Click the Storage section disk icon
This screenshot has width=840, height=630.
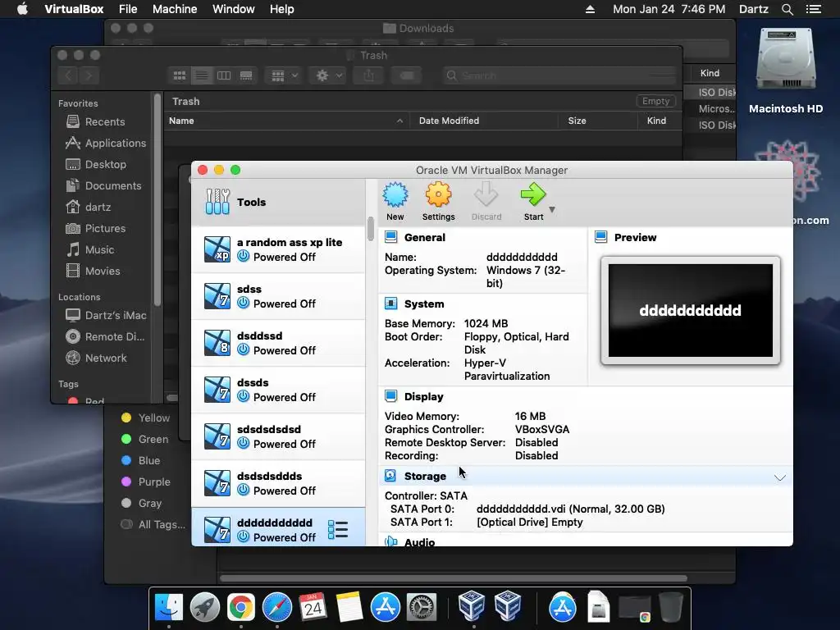click(x=391, y=476)
